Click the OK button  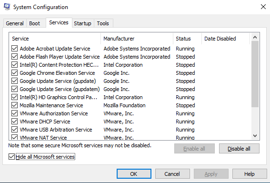click(x=134, y=174)
